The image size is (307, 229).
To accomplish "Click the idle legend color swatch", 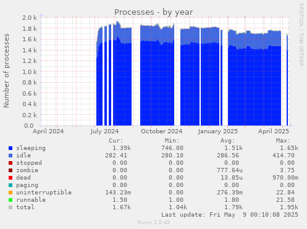I will click(11, 156).
